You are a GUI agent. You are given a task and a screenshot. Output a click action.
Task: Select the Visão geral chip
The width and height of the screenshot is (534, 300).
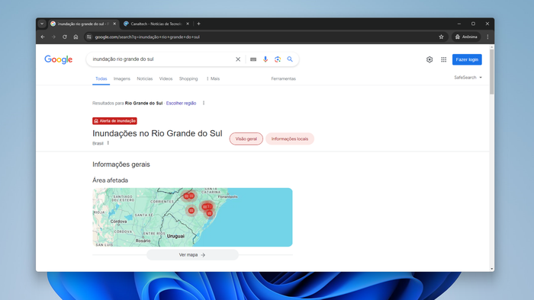click(x=246, y=139)
